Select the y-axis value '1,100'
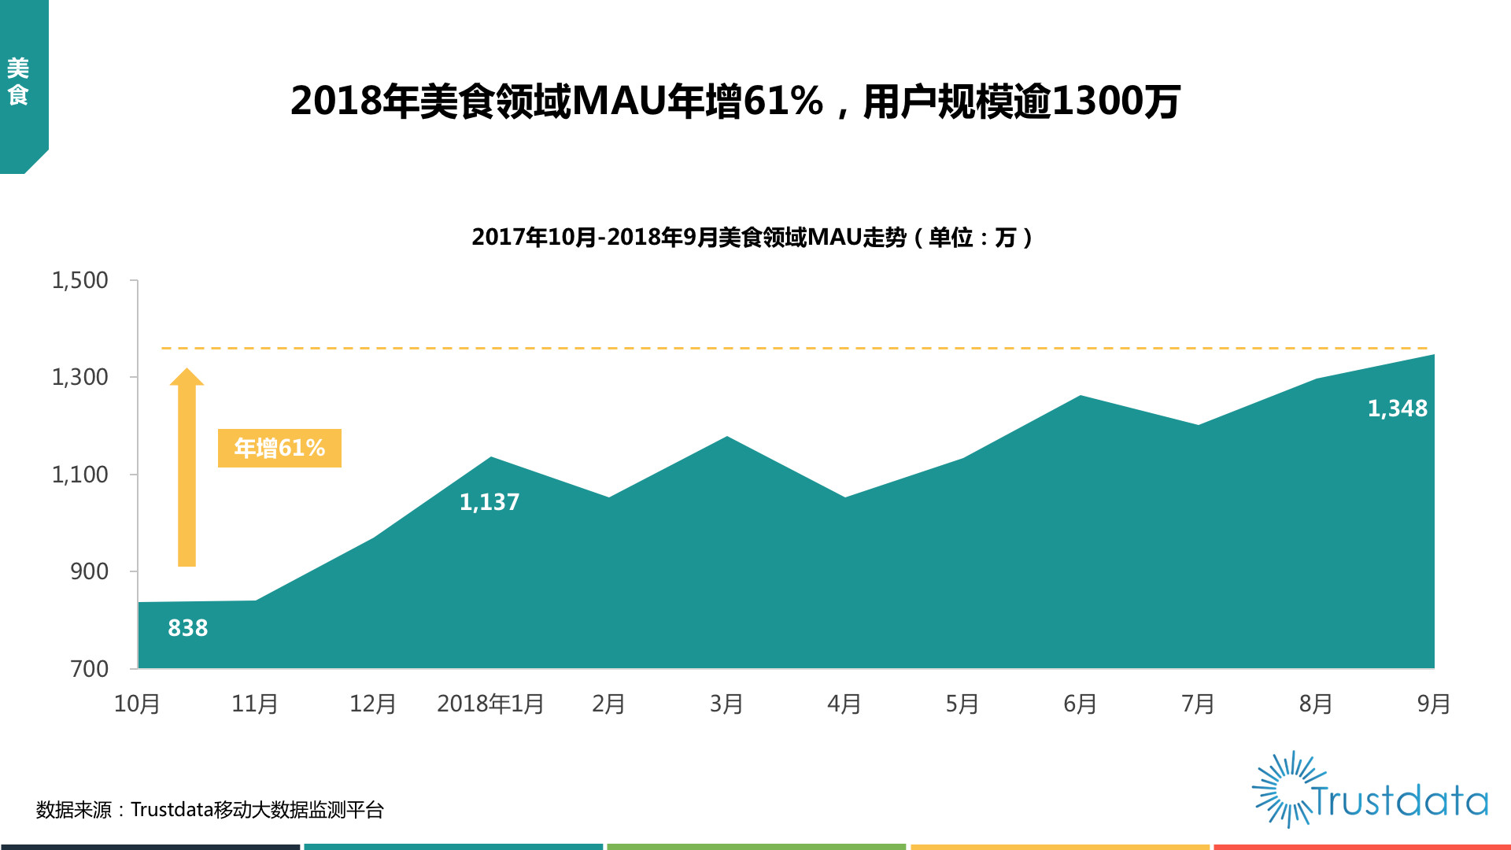Screen dimensions: 1511x850 80,475
